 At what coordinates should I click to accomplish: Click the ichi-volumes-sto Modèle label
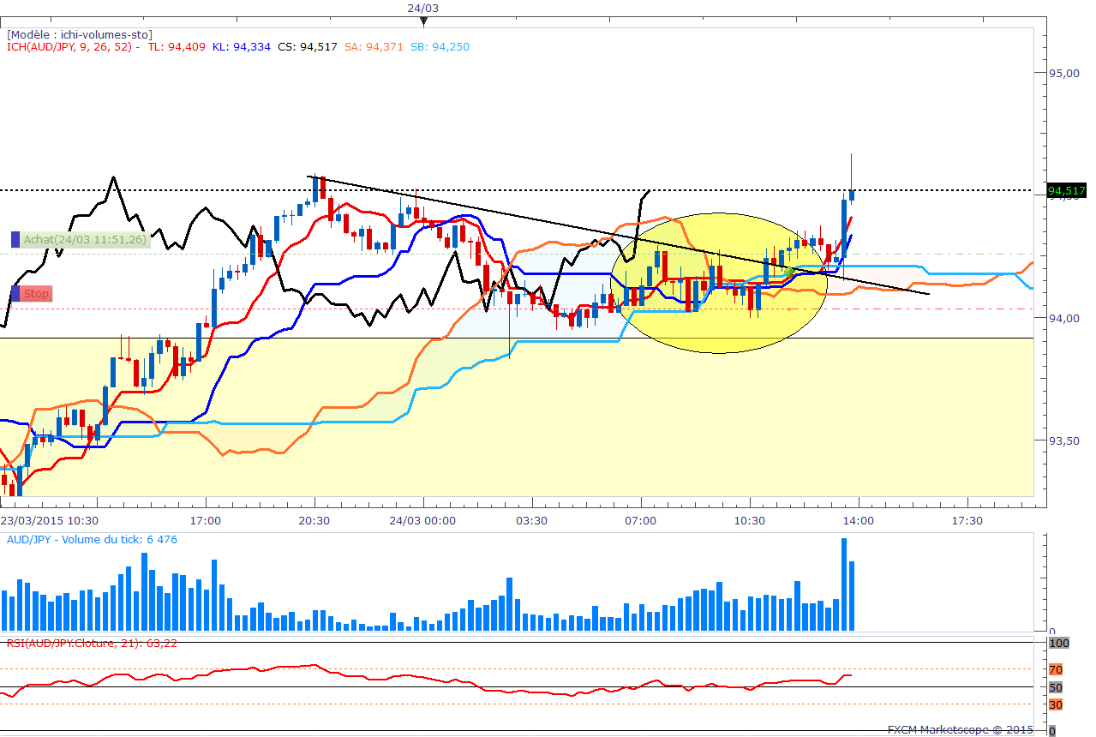(x=80, y=34)
